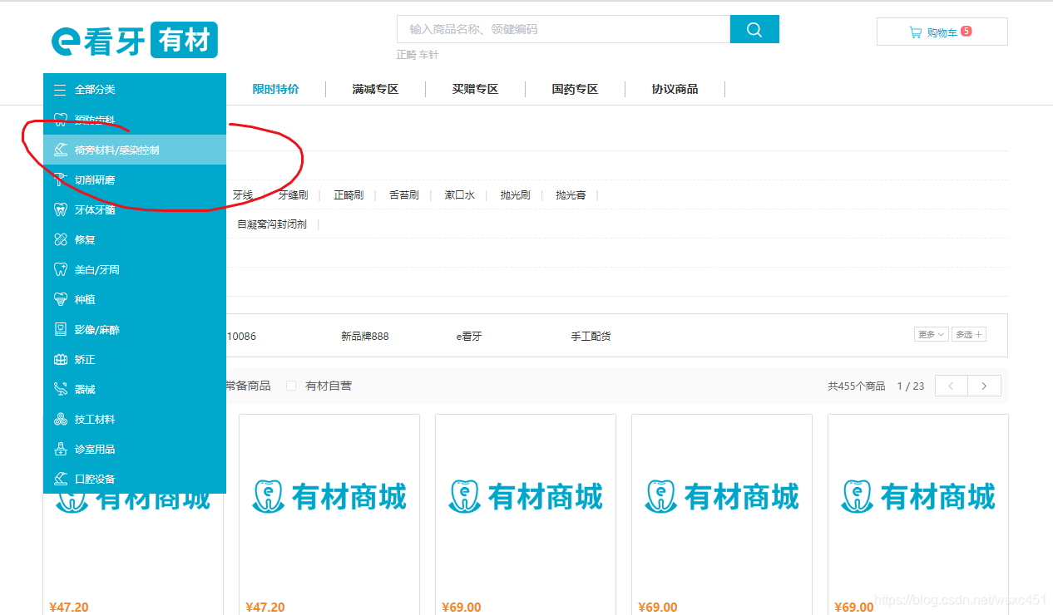Screen dimensions: 1053x615
Task: Click the braces icon for 矫正
Action: tap(60, 359)
